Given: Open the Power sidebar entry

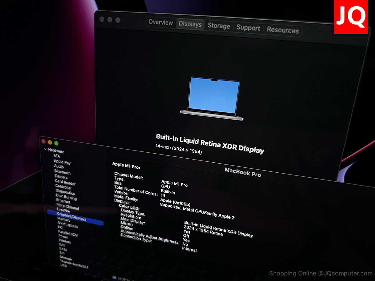Looking at the screenshot, I should click(x=63, y=237).
